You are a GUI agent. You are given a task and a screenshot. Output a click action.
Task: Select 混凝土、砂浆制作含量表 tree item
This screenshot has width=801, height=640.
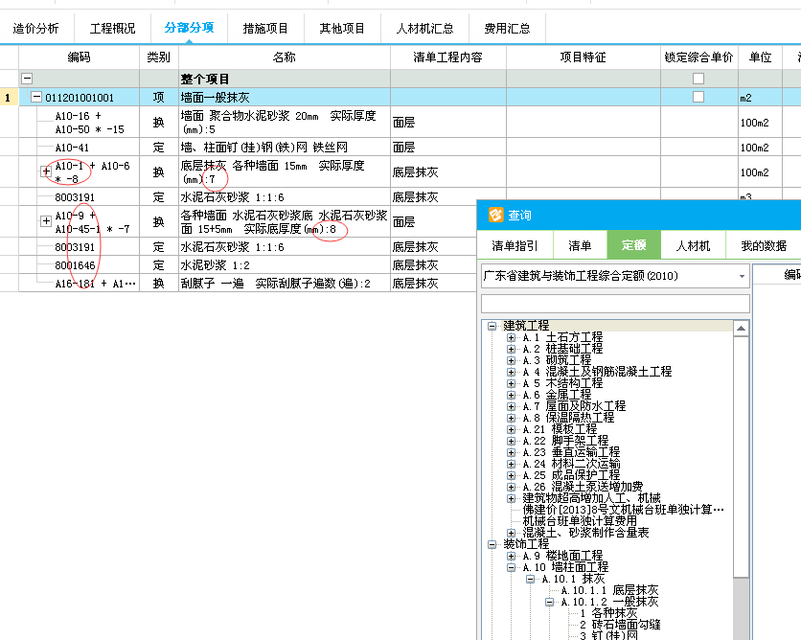(x=585, y=533)
